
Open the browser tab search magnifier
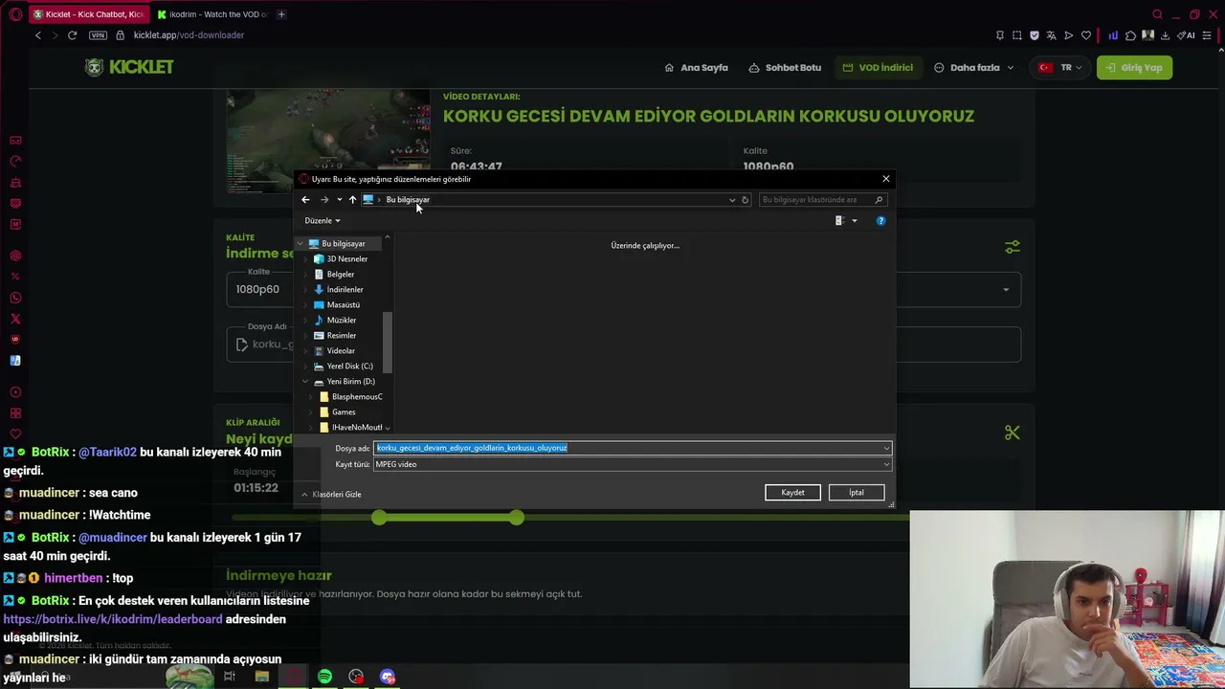click(x=1157, y=14)
